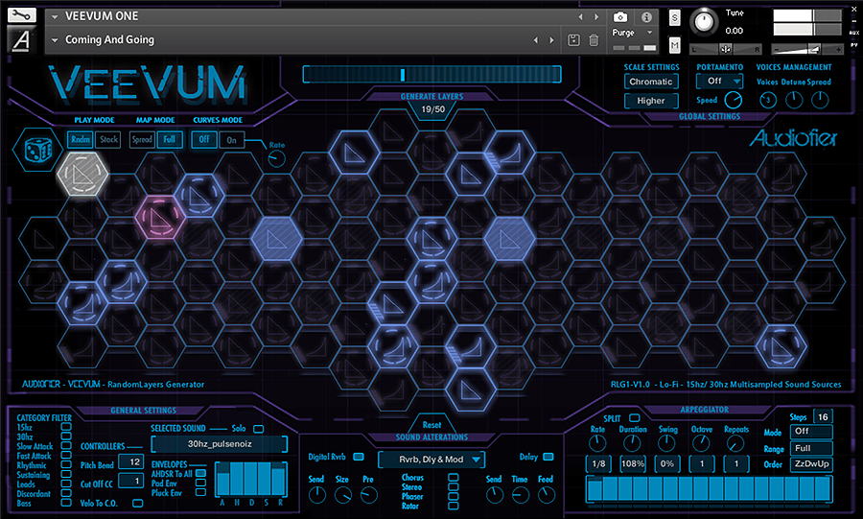Adjust the curves Rate knob

coord(276,159)
